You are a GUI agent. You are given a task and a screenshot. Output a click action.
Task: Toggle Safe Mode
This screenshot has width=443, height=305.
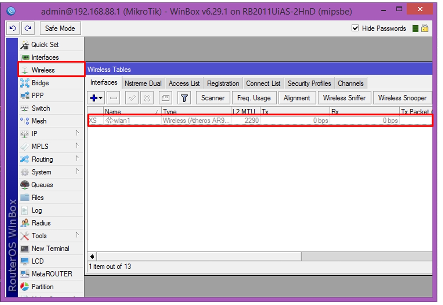(x=60, y=28)
